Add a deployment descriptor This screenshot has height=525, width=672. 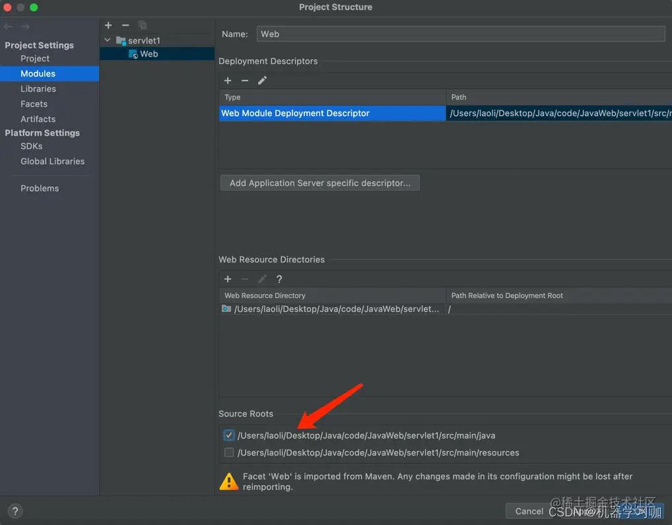pyautogui.click(x=228, y=80)
